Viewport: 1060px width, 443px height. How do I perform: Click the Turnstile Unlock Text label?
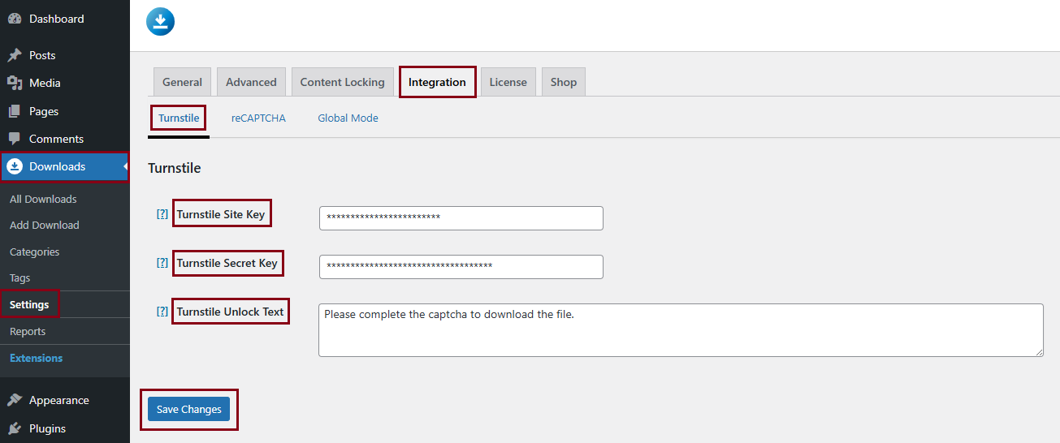click(x=231, y=312)
